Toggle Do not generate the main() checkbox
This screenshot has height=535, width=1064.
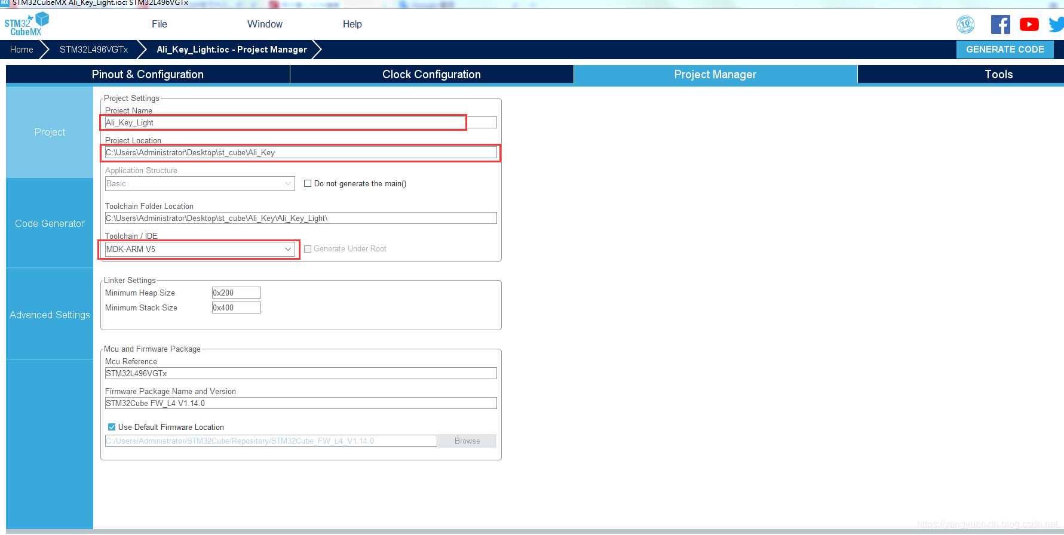pyautogui.click(x=308, y=183)
